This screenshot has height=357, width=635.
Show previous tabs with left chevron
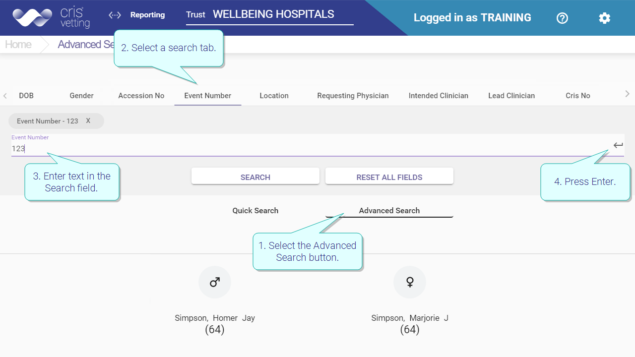5,96
